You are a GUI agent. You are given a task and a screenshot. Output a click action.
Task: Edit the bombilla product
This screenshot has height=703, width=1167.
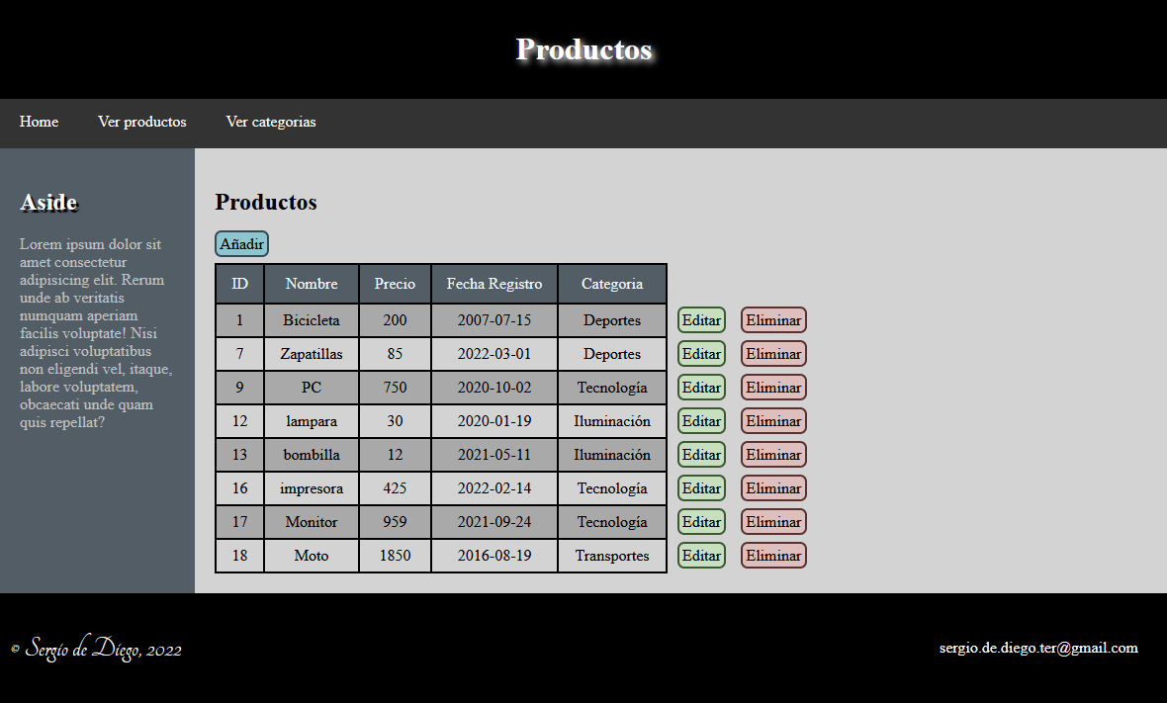pyautogui.click(x=701, y=455)
